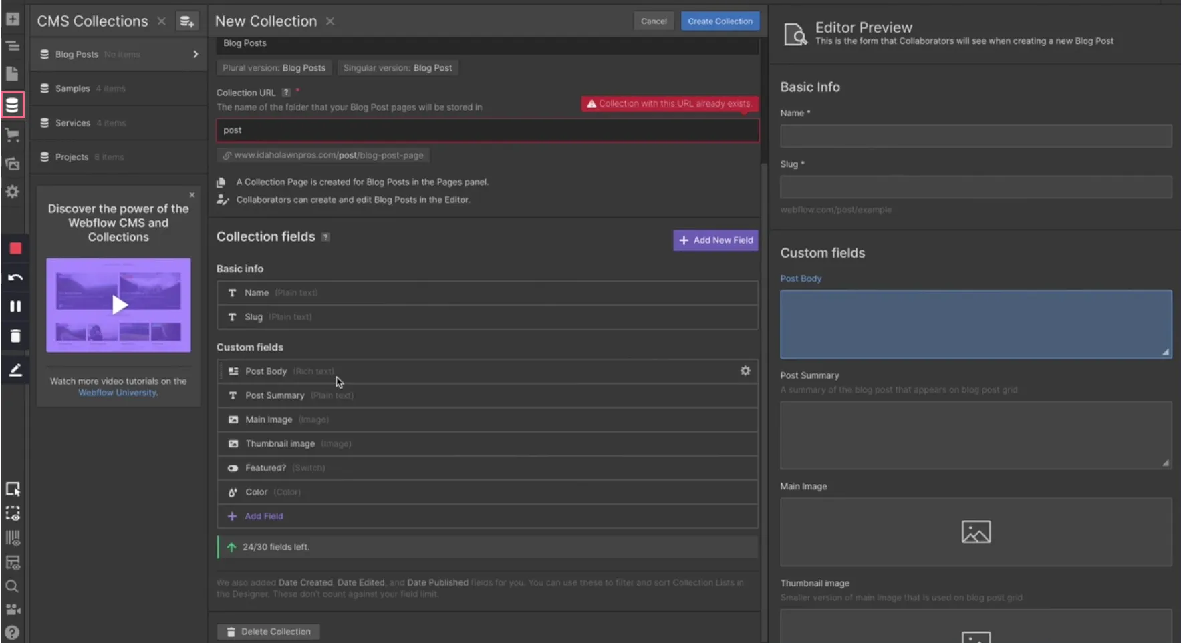The width and height of the screenshot is (1181, 643).
Task: Open the Add Elements panel icon
Action: tap(12, 19)
